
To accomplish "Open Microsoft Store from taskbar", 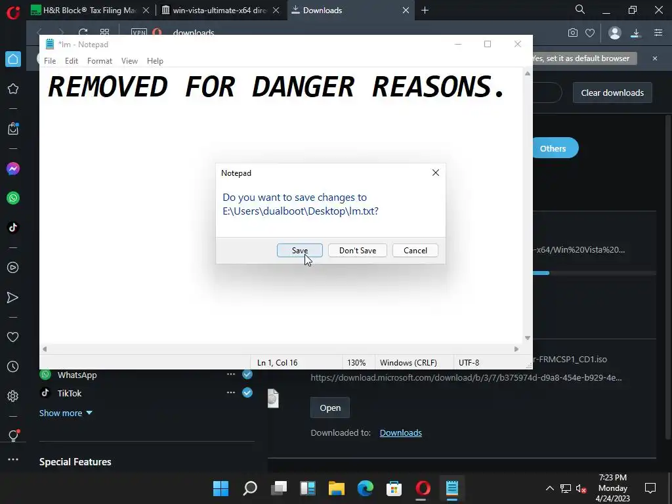I will pos(394,488).
